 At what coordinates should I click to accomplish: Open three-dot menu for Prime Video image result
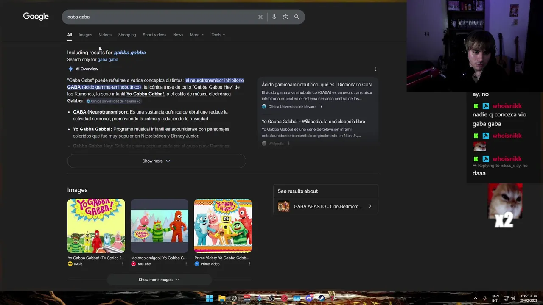(249, 264)
